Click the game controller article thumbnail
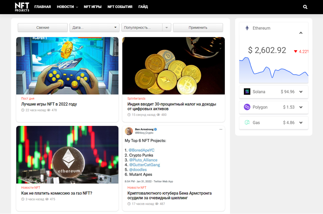This screenshot has height=214, width=323. (x=67, y=66)
